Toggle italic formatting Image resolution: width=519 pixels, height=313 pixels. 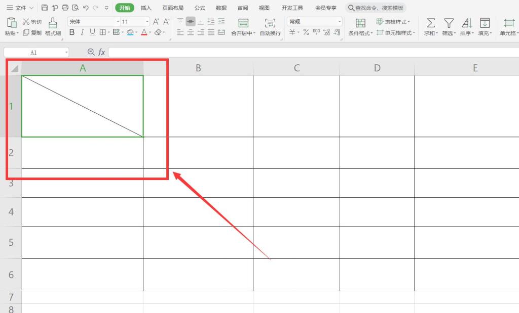click(82, 32)
